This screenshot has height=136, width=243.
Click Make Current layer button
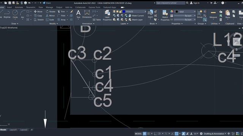136,15
